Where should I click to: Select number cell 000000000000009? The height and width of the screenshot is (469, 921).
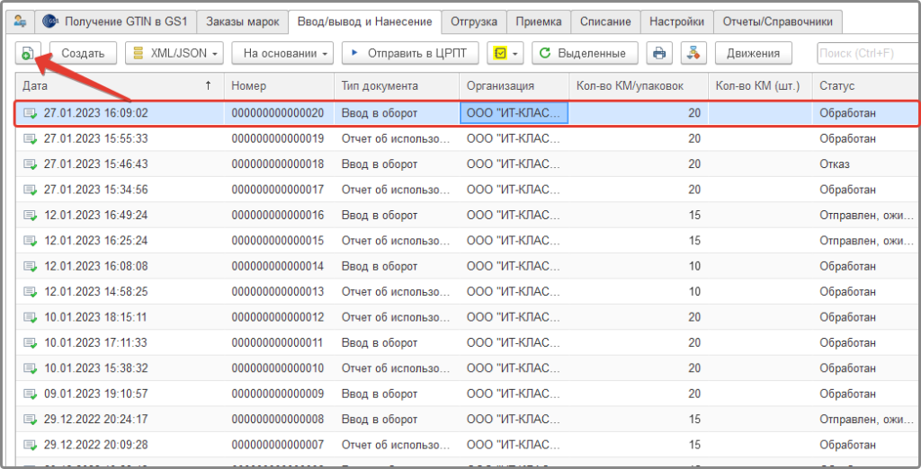(x=278, y=394)
